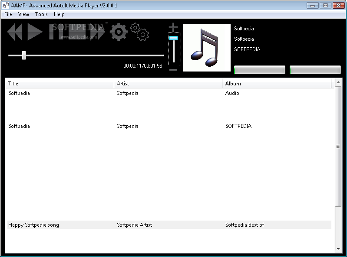Viewport: 347px width, 257px height.
Task: Open the View menu
Action: [23, 14]
